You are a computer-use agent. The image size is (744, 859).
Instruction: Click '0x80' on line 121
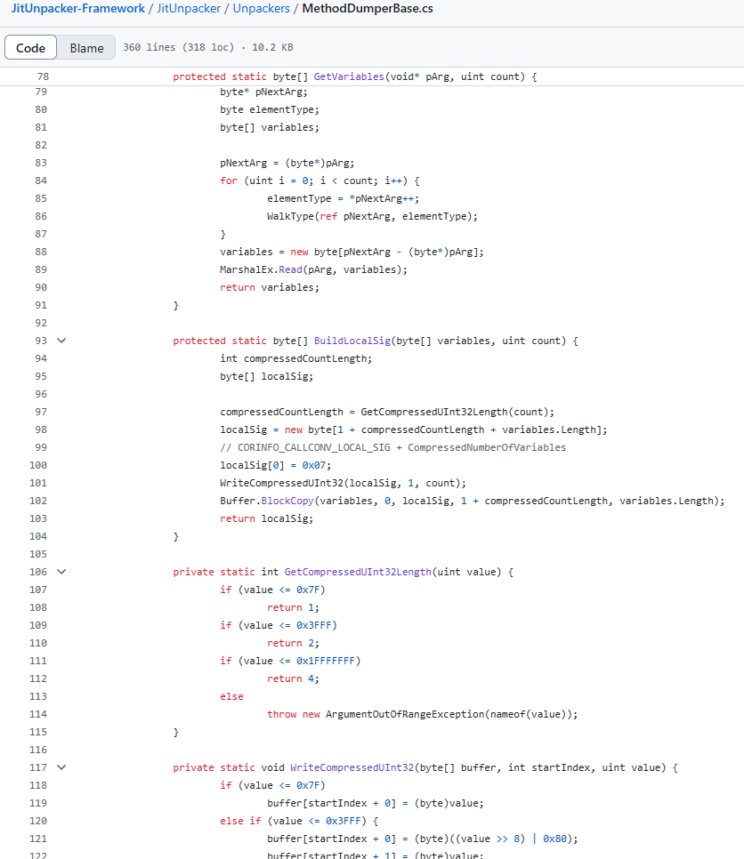[554, 839]
